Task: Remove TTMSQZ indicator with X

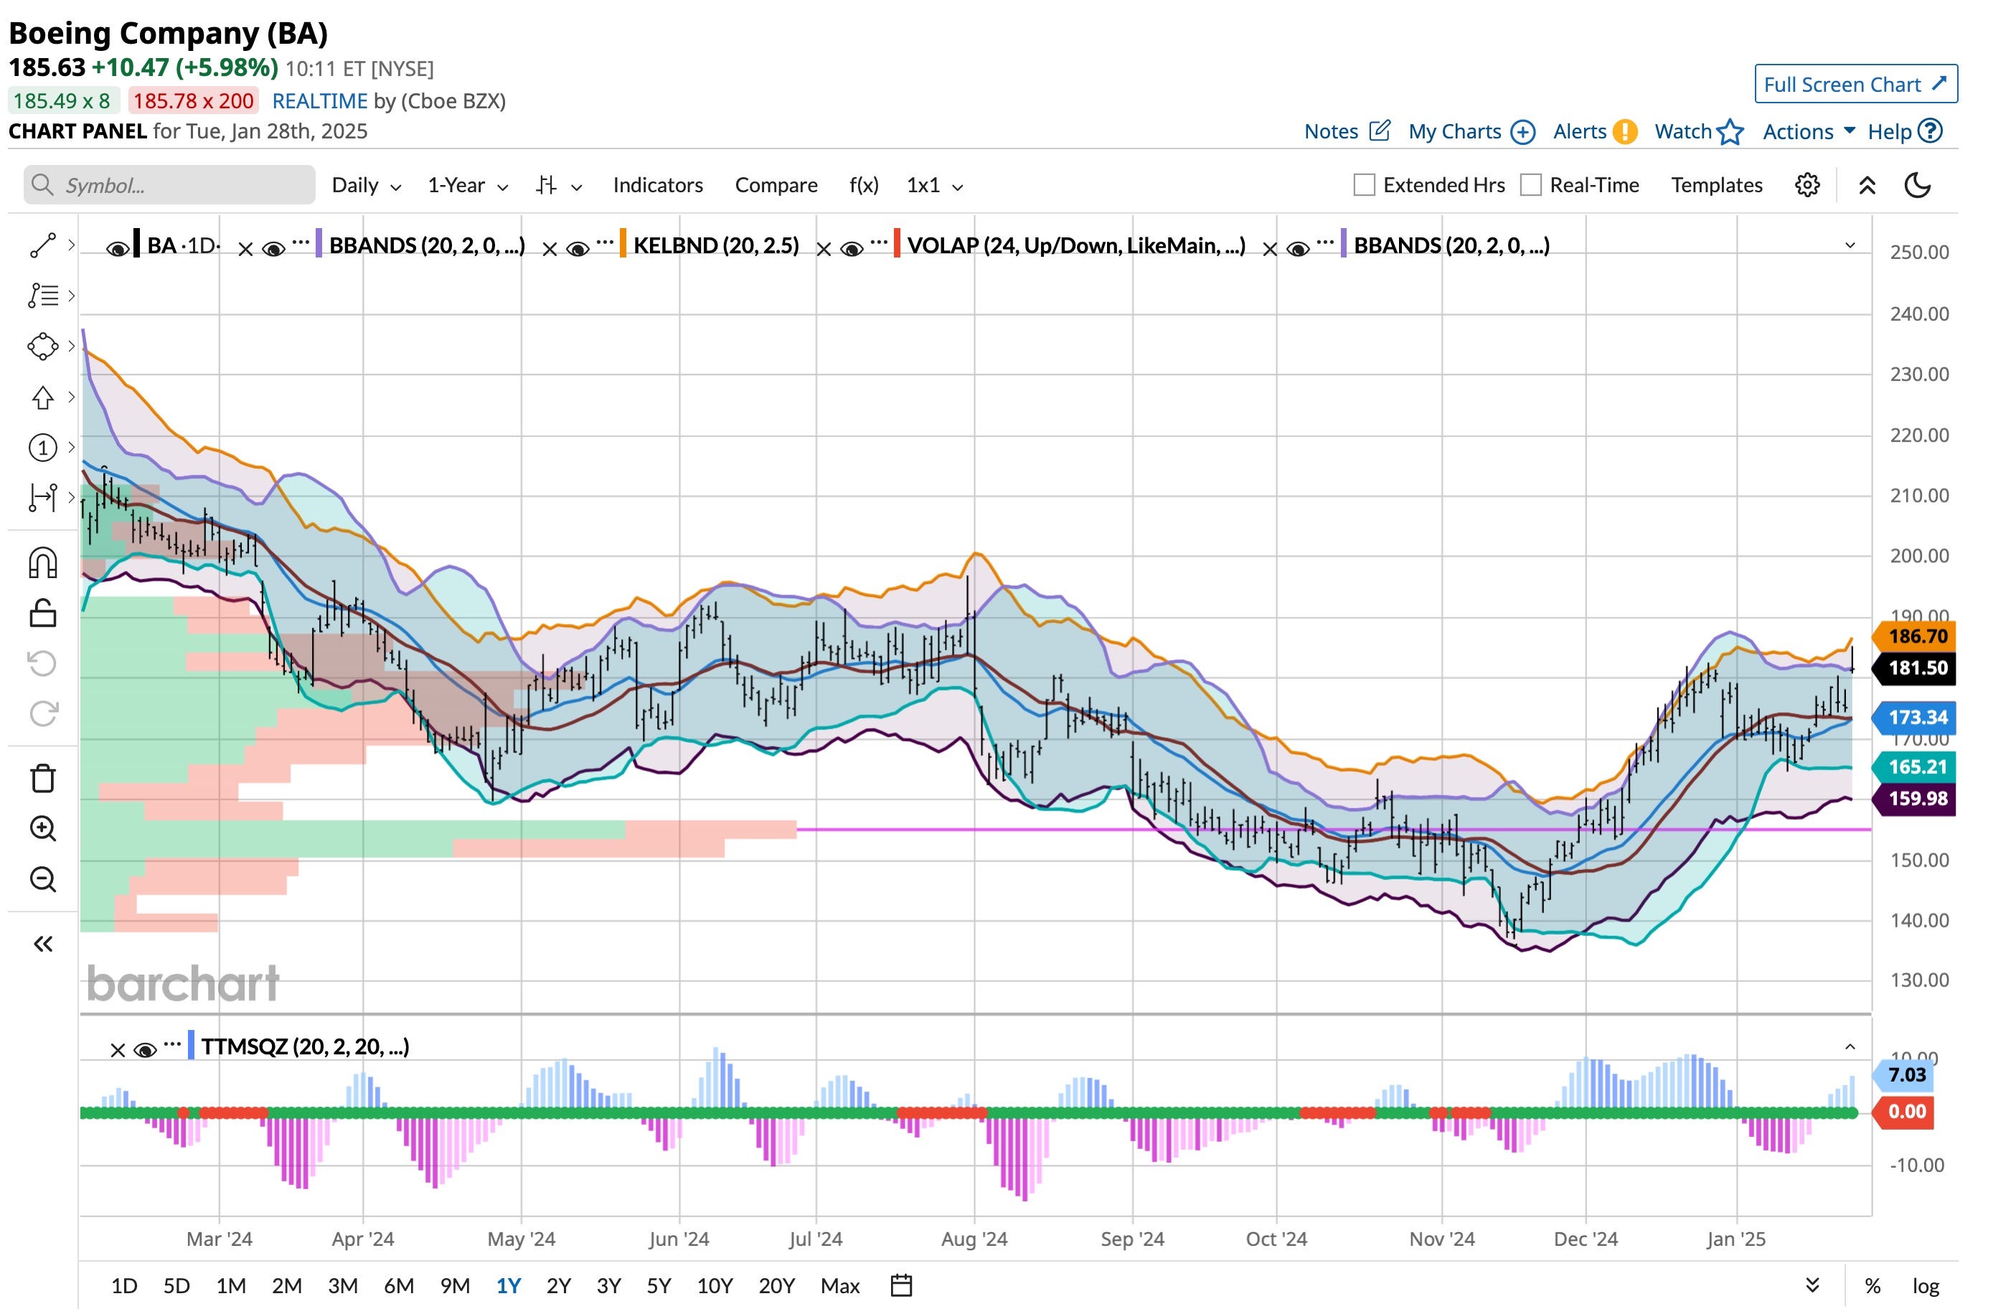Action: (x=118, y=1051)
